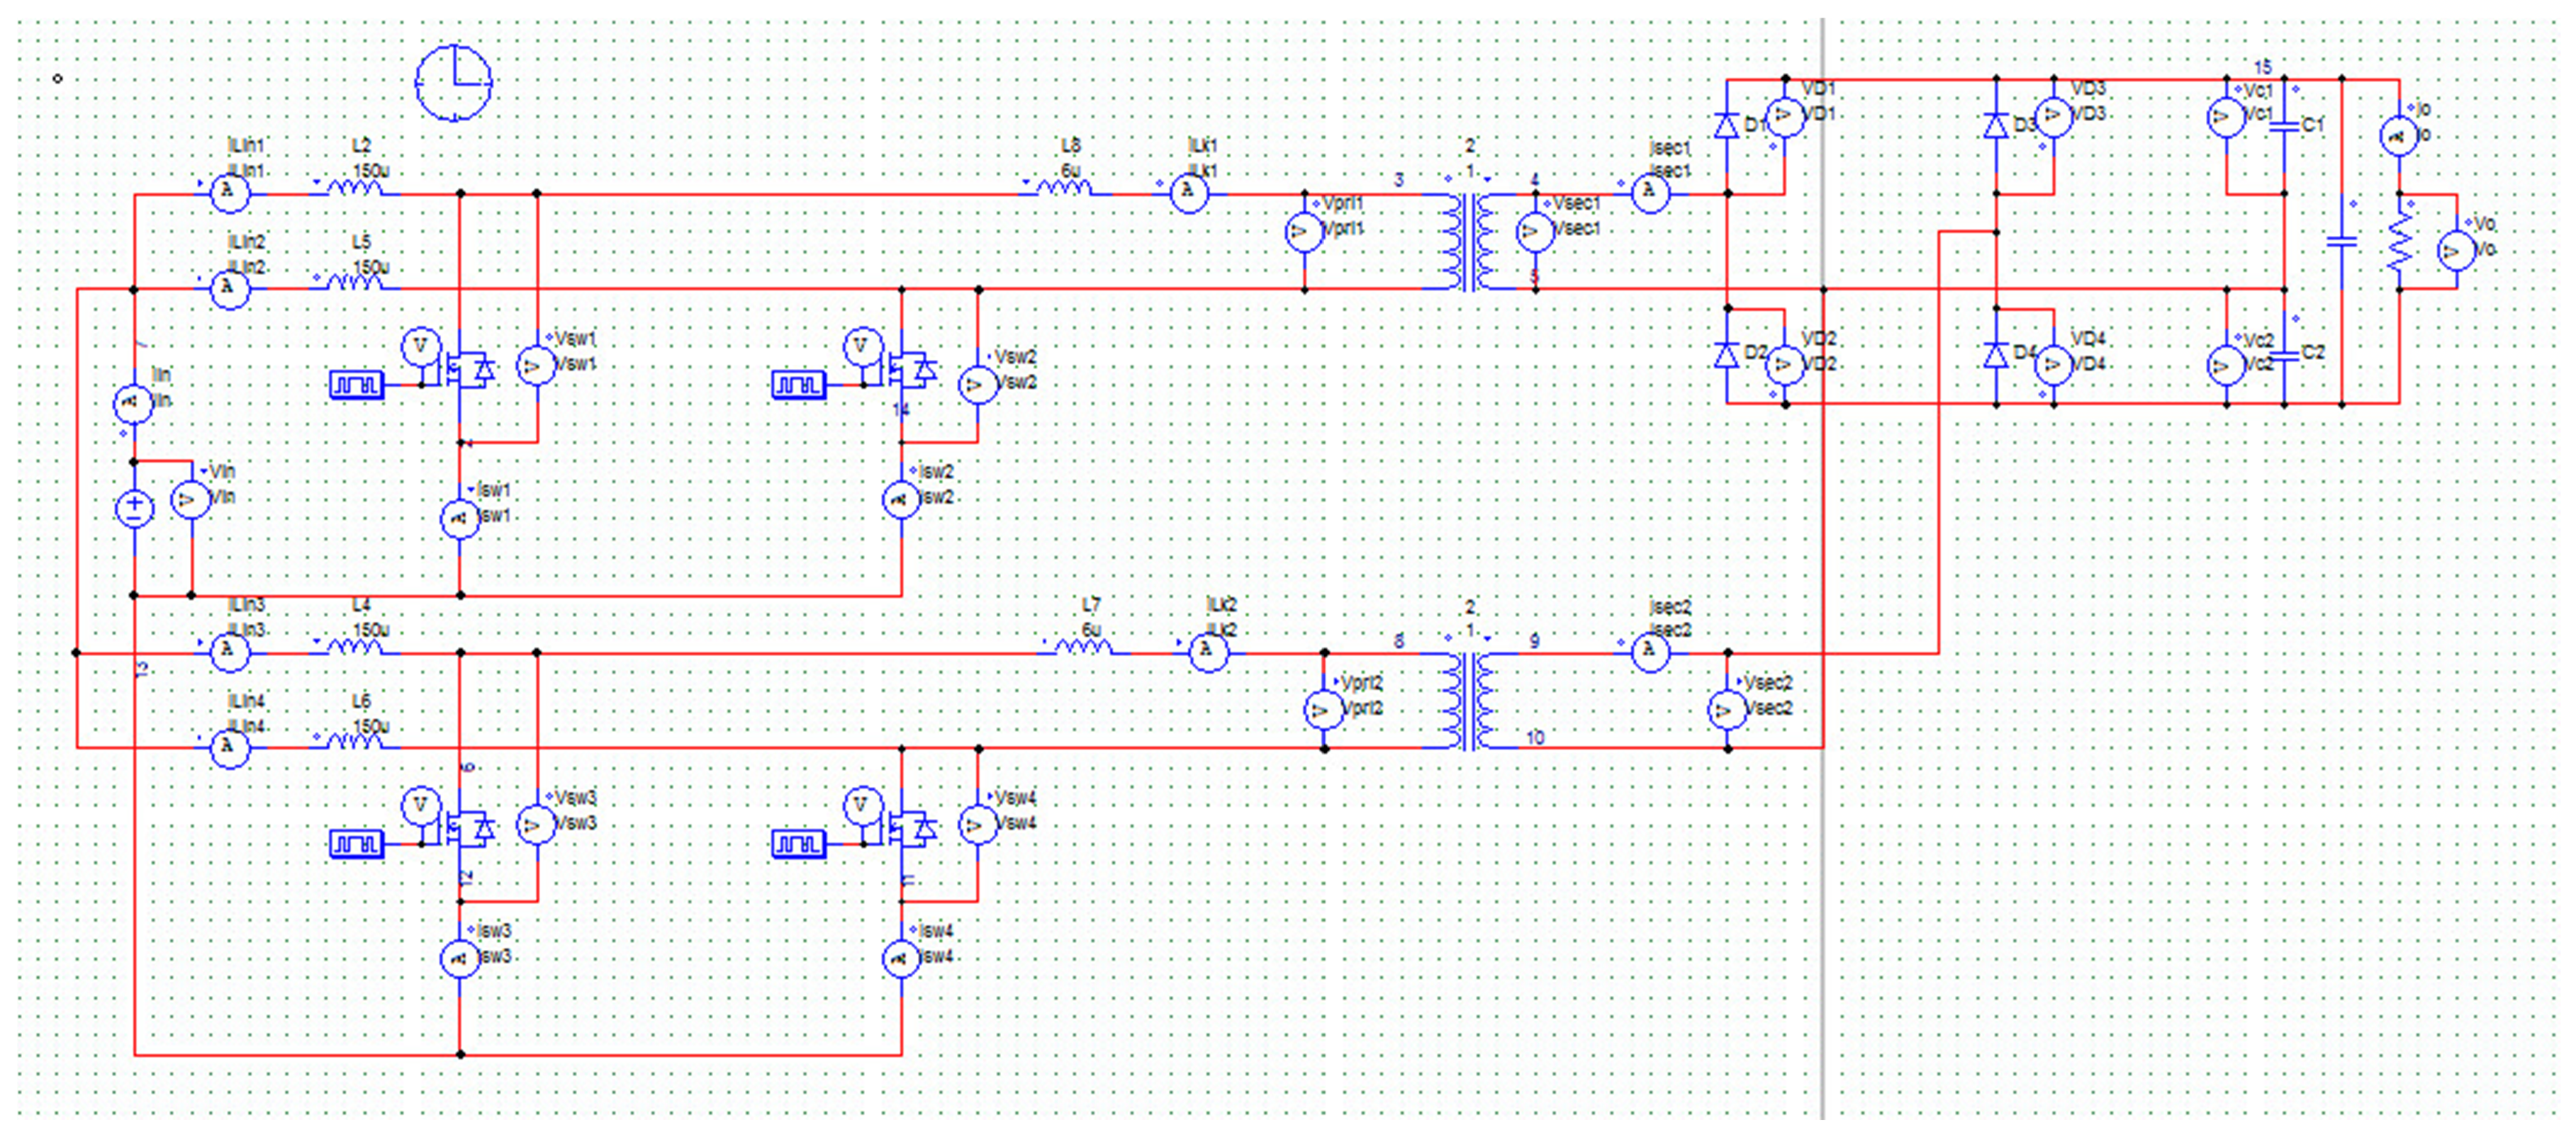2576x1137 pixels.
Task: Select the Vpri2 voltage probe
Action: 1323,711
